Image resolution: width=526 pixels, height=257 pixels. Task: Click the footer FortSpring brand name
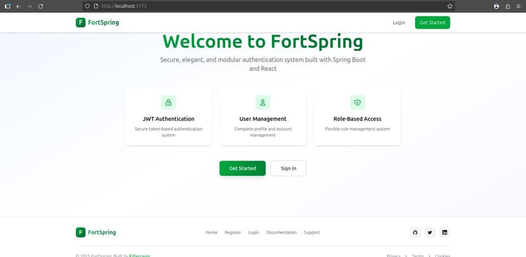pyautogui.click(x=102, y=232)
